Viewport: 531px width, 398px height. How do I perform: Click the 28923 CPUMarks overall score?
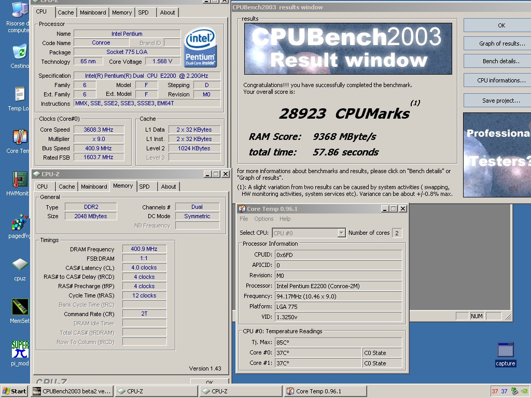344,113
